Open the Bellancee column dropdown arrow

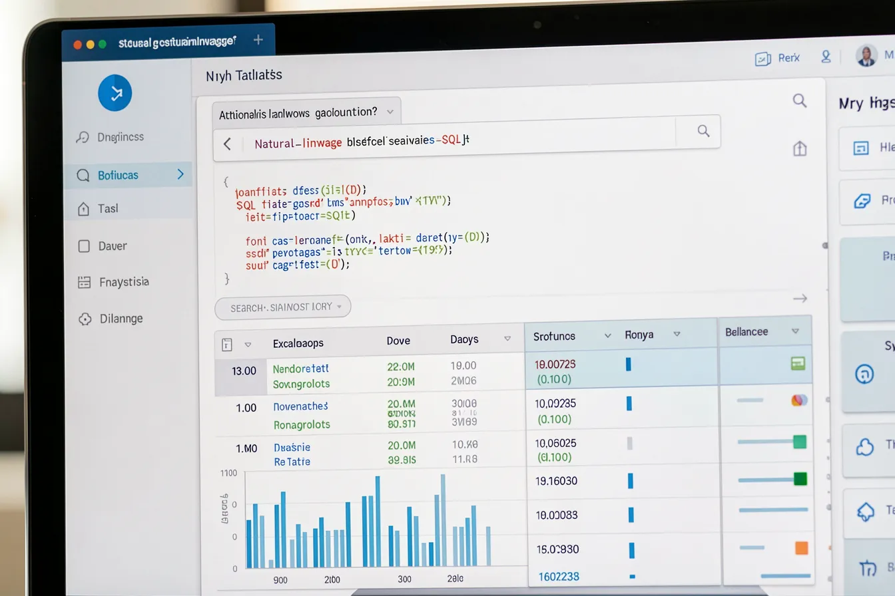pos(794,331)
